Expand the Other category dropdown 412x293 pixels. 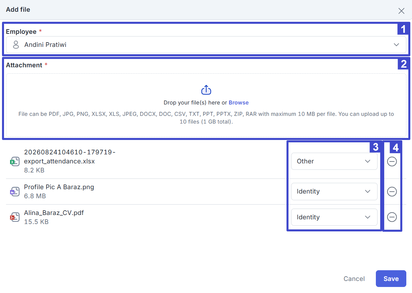click(334, 161)
